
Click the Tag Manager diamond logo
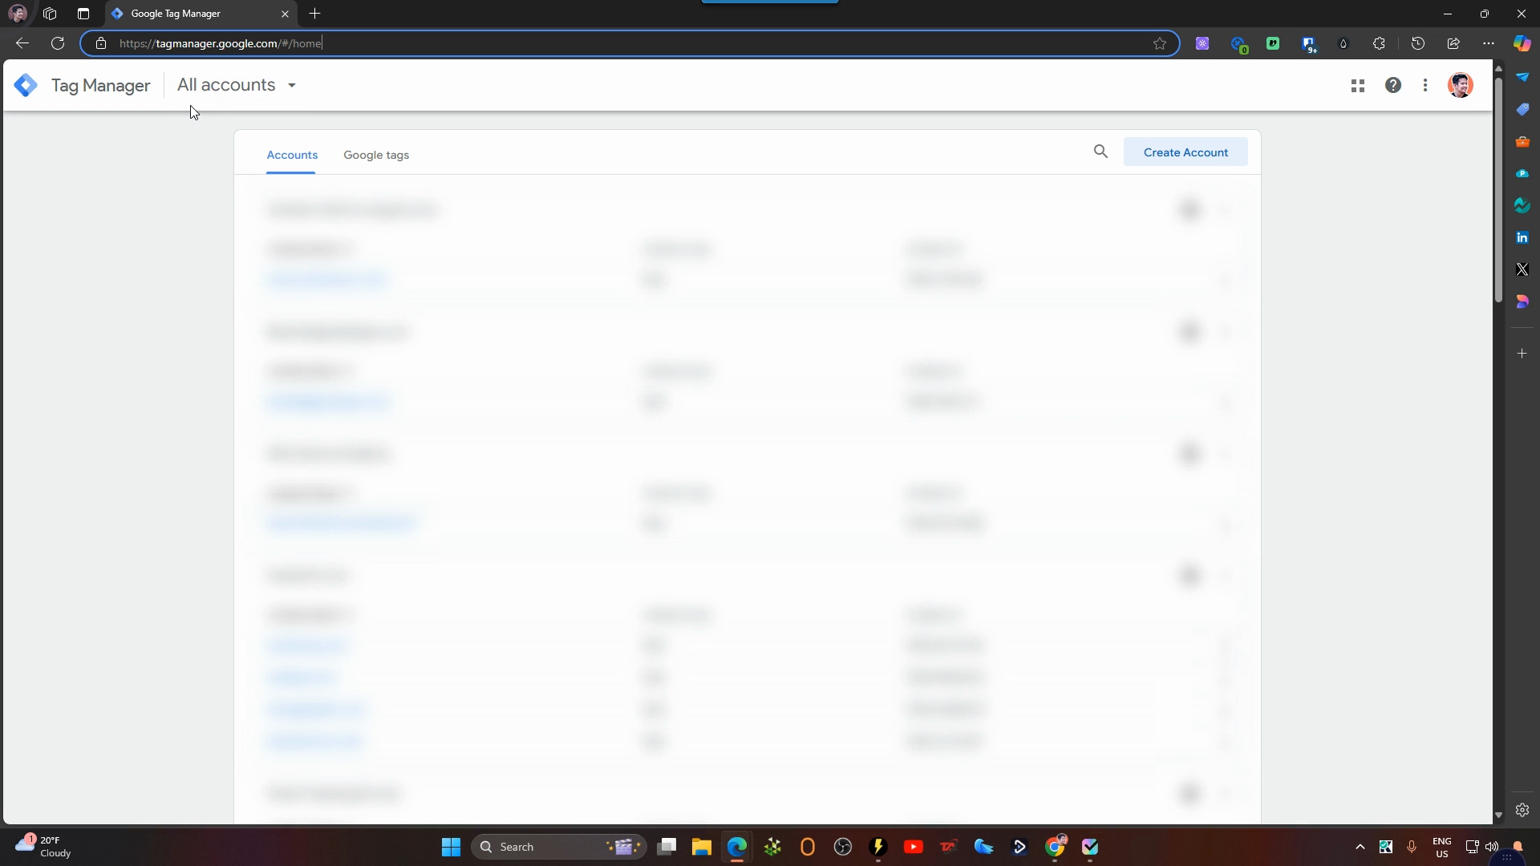pos(26,85)
